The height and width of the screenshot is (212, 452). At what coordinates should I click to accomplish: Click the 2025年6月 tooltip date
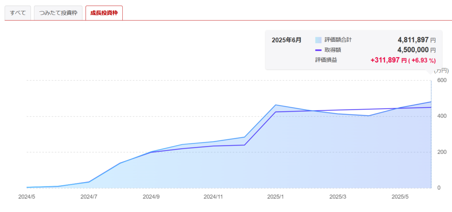[x=286, y=40]
